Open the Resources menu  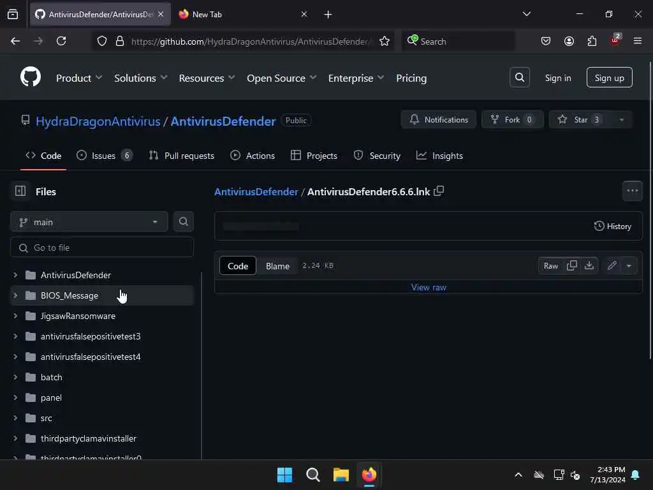coord(207,78)
